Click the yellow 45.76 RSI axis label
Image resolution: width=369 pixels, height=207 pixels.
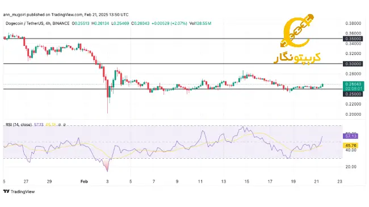coord(351,146)
